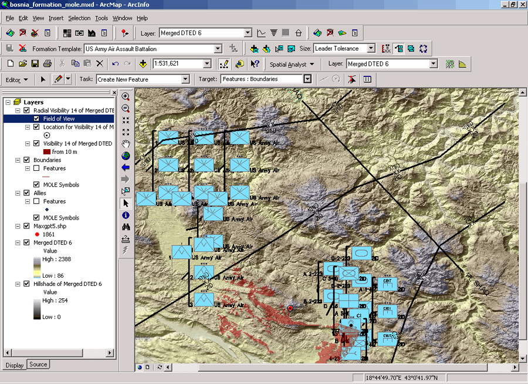This screenshot has height=384, width=528.
Task: Open the Spatial Analyst menu button
Action: (x=292, y=64)
